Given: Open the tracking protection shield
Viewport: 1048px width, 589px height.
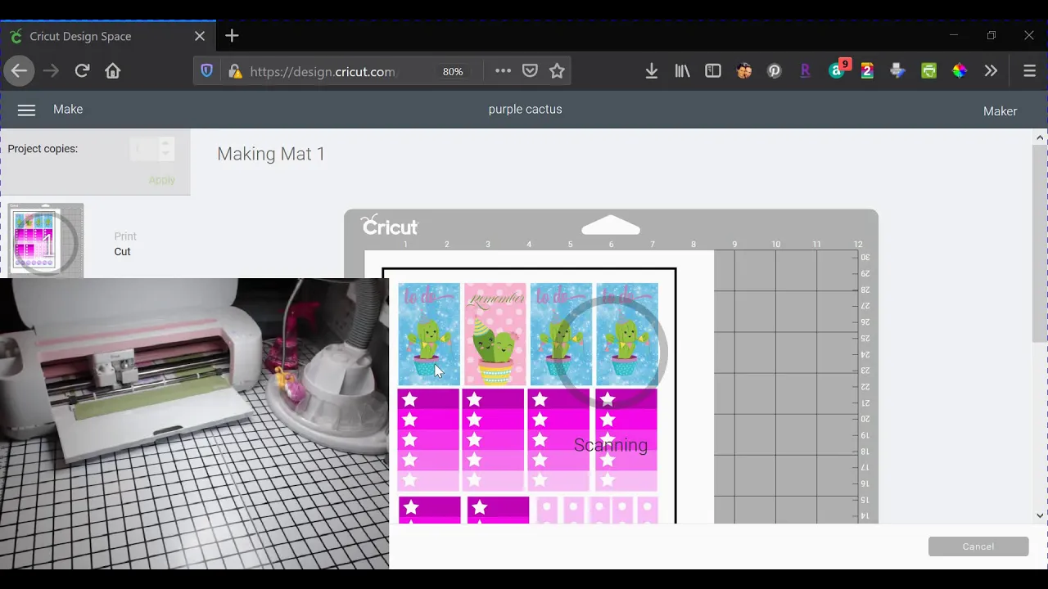Looking at the screenshot, I should point(206,71).
